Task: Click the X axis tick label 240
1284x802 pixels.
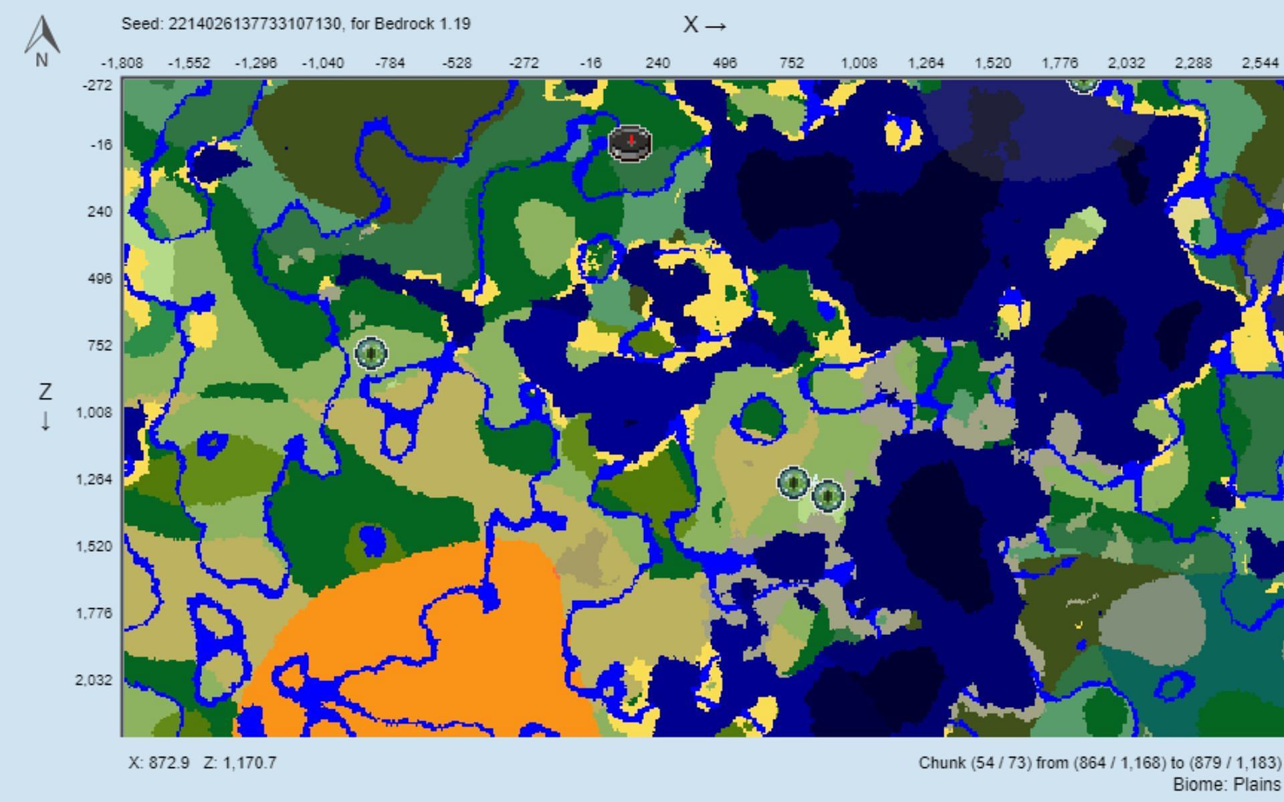Action: pyautogui.click(x=657, y=63)
